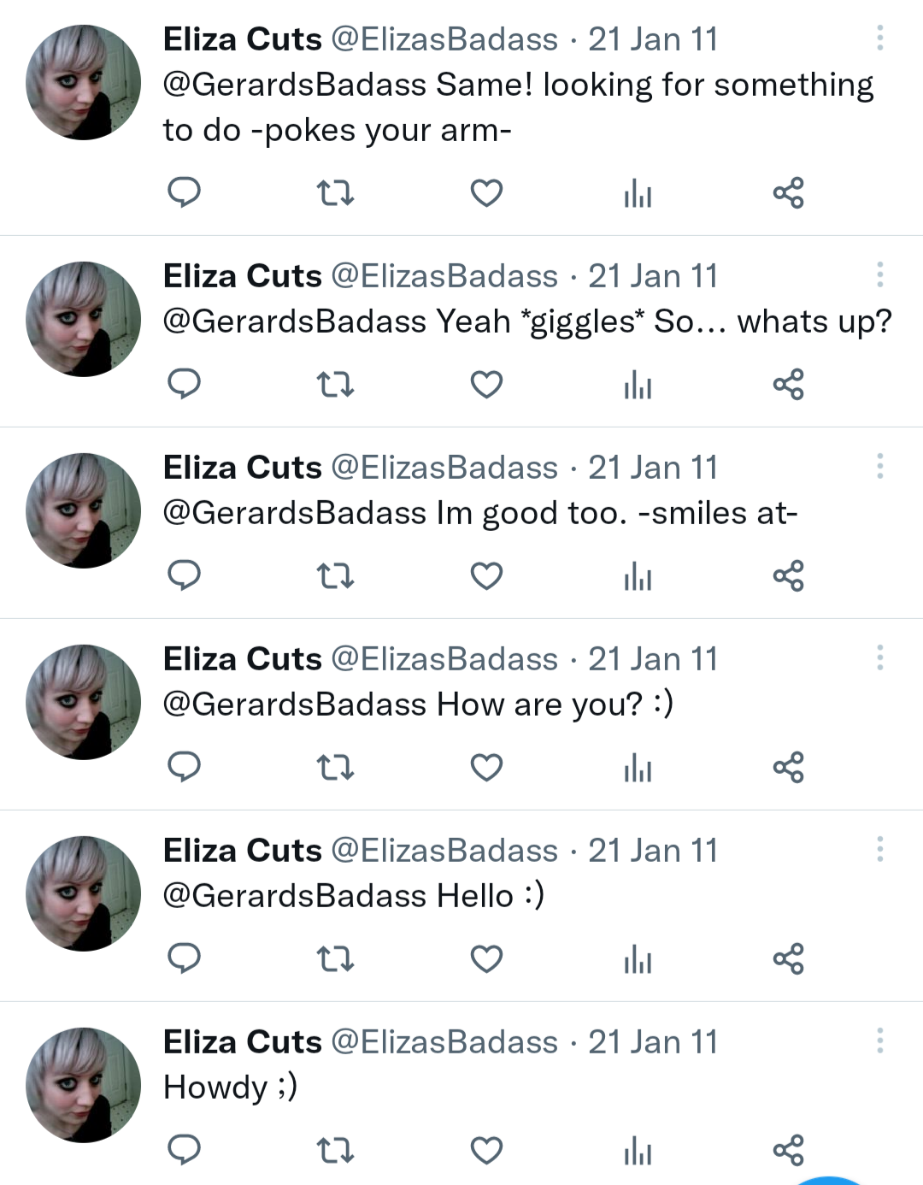Image resolution: width=923 pixels, height=1185 pixels.
Task: Open Eliza Cuts profile name on top tweet
Action: [x=243, y=39]
